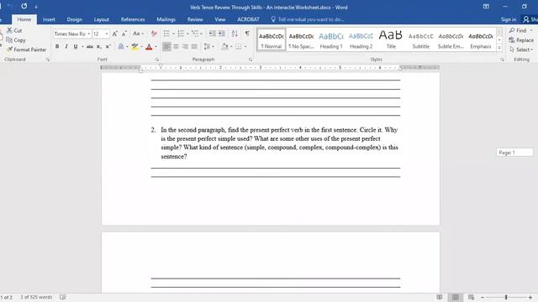The width and height of the screenshot is (538, 302).
Task: Increase paragraph indent
Action: tap(222, 34)
